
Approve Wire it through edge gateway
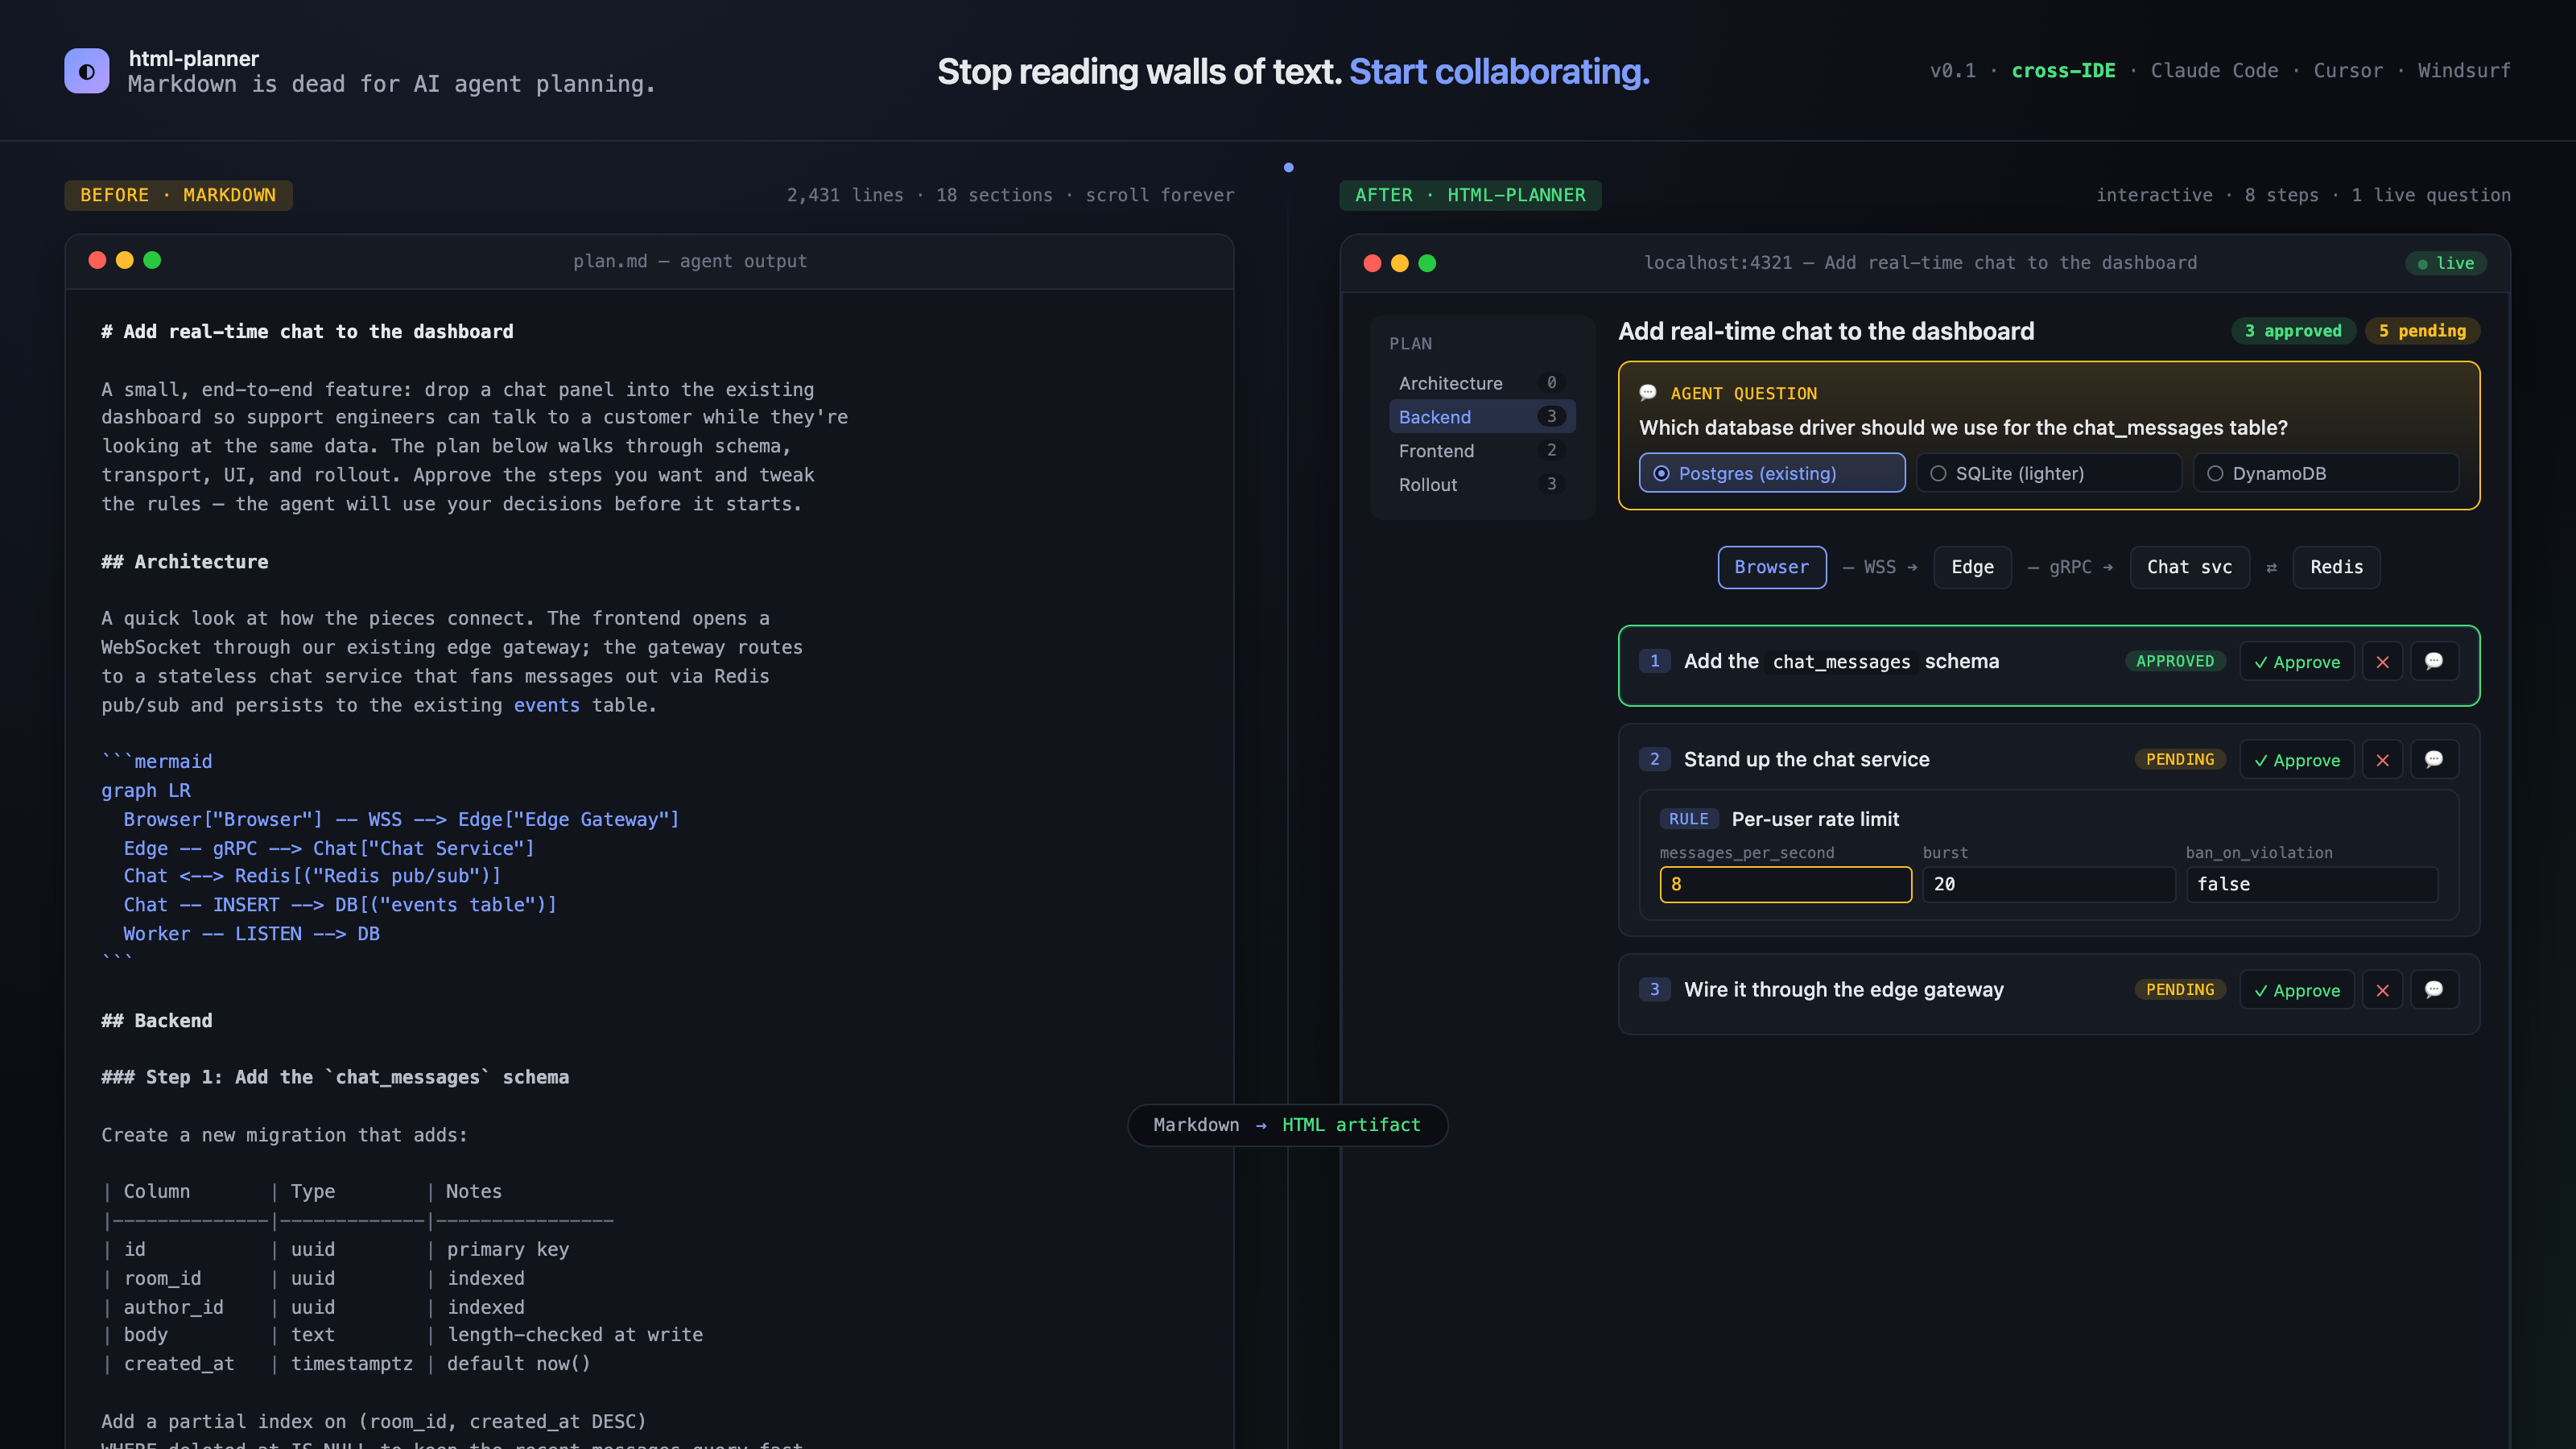coord(2297,990)
